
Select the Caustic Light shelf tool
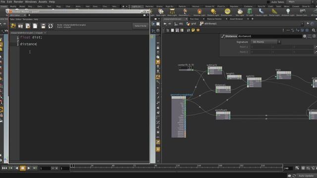click(x=261, y=12)
